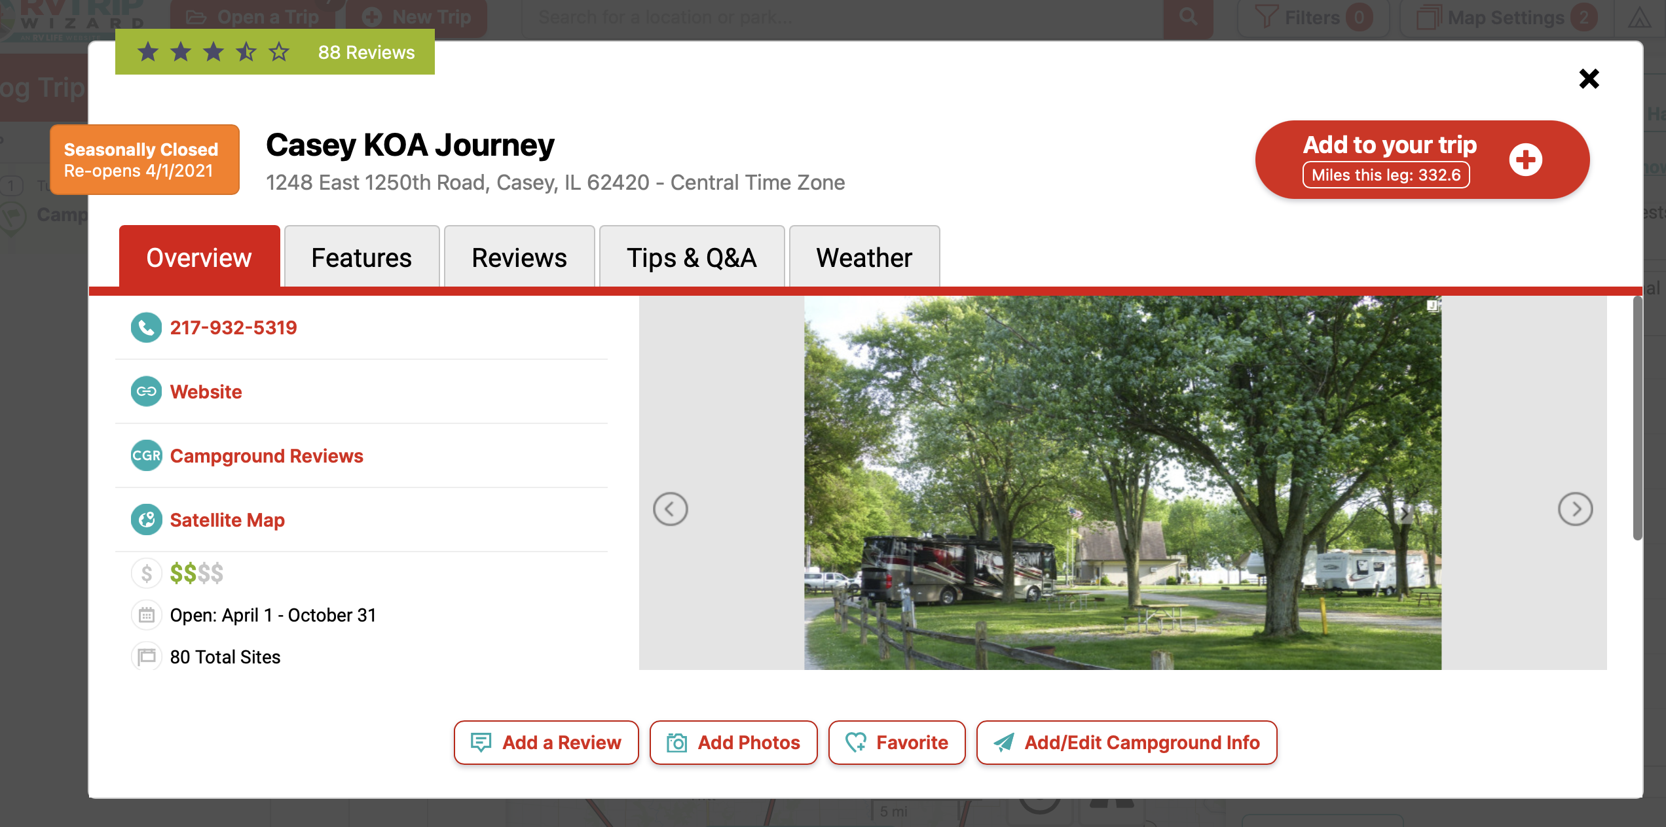Open the 88 Reviews star rating badge
1666x827 pixels.
pos(275,52)
